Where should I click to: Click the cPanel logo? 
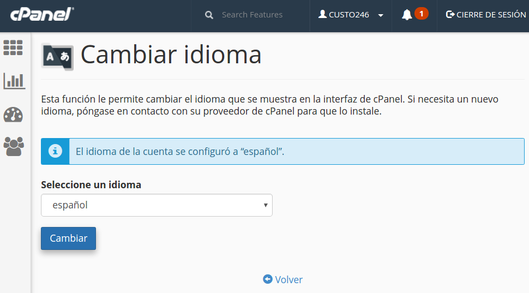42,14
